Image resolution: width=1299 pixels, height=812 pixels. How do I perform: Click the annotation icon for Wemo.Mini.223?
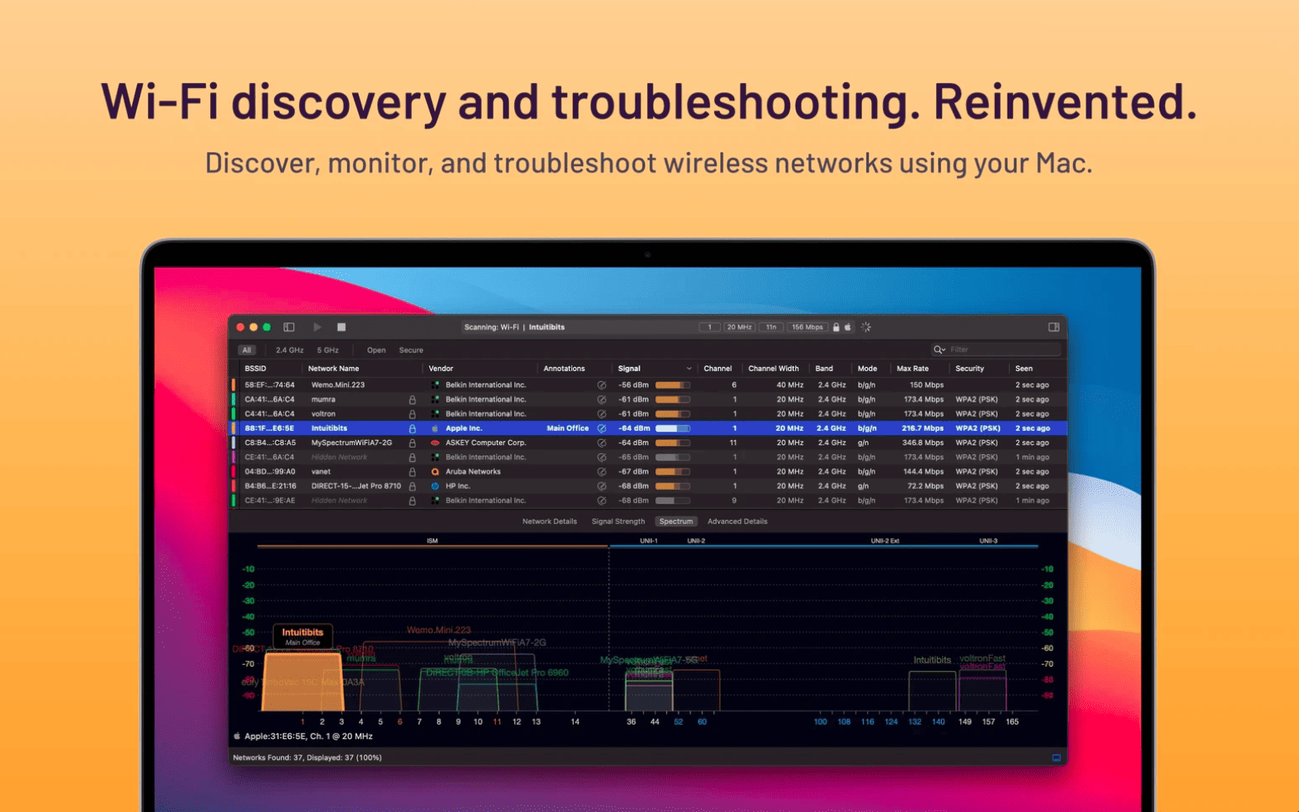601,385
